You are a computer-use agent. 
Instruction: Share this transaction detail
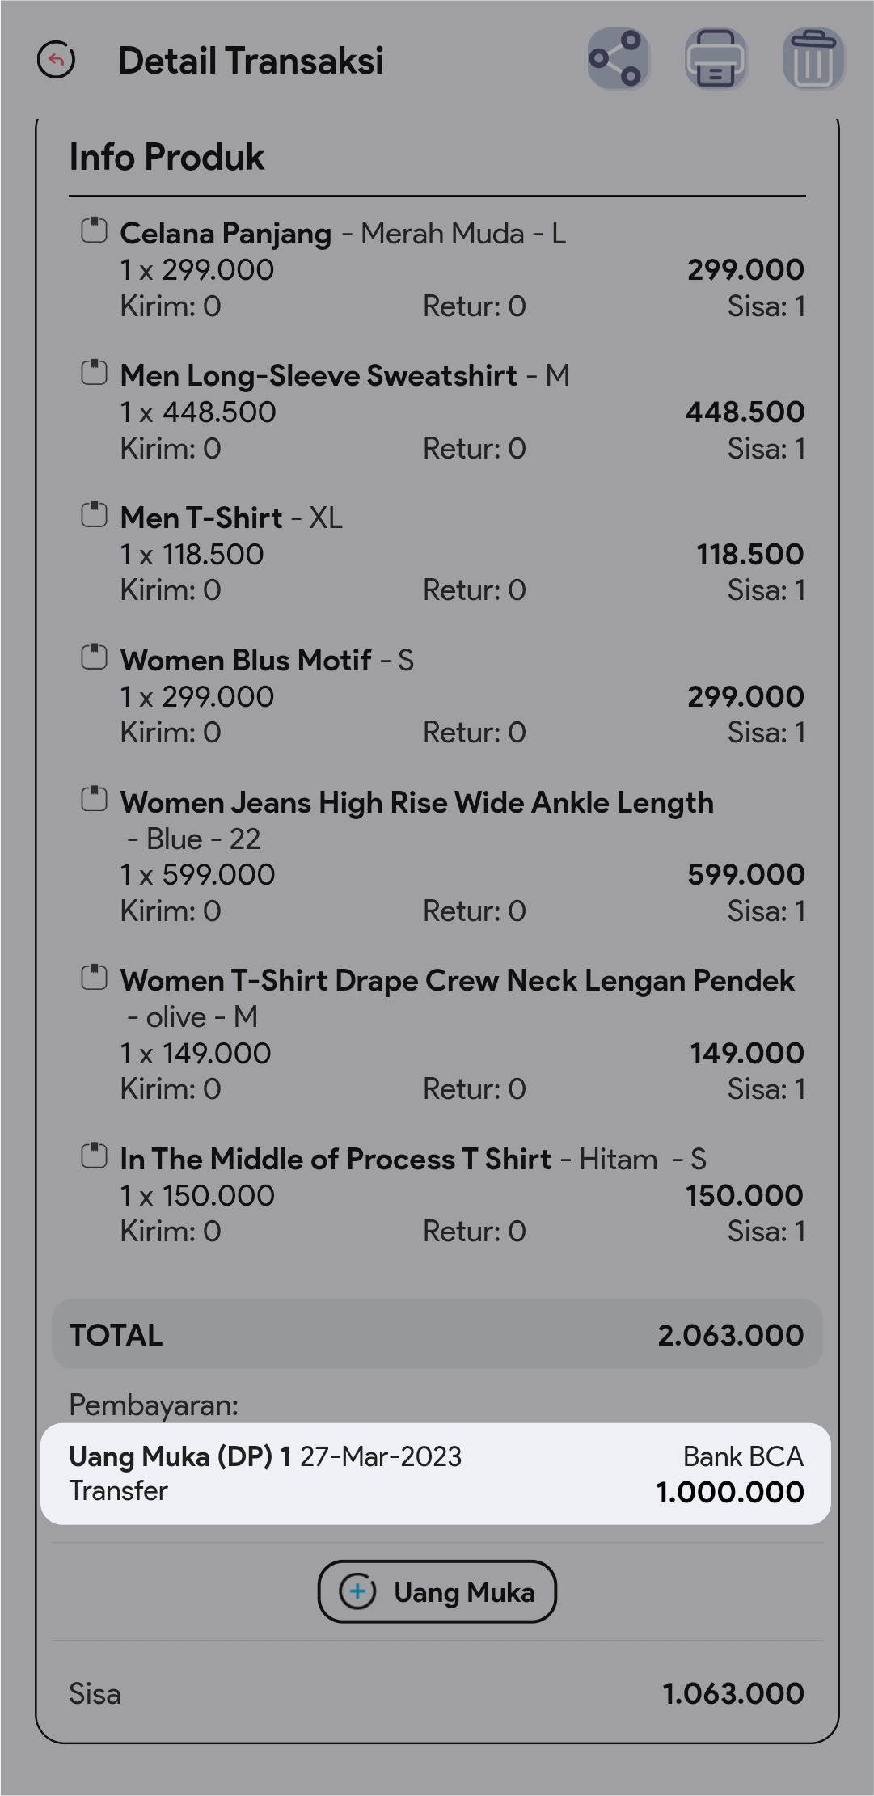click(x=619, y=60)
